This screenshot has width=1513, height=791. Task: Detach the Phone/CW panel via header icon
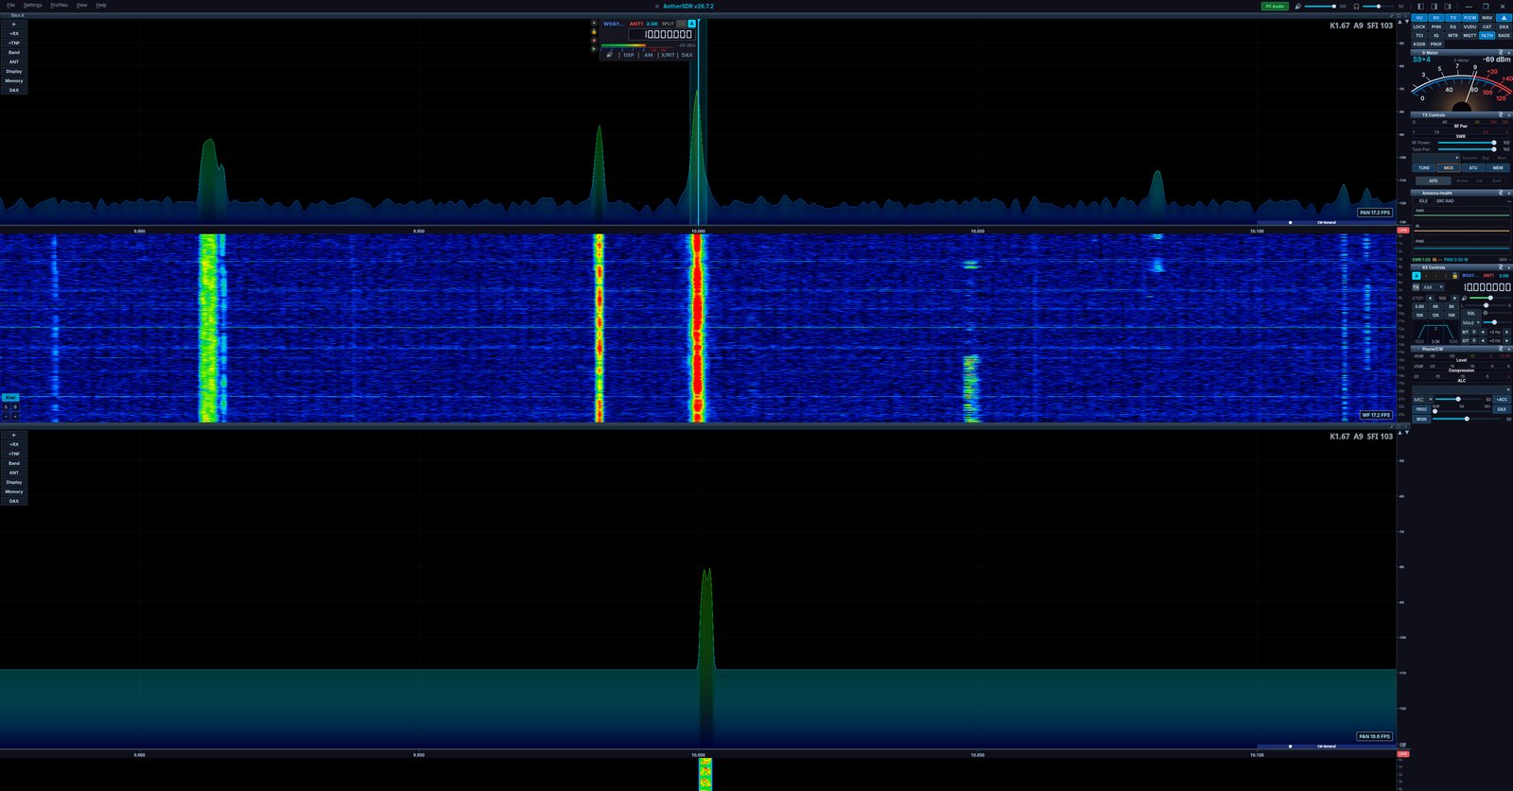click(x=1501, y=349)
